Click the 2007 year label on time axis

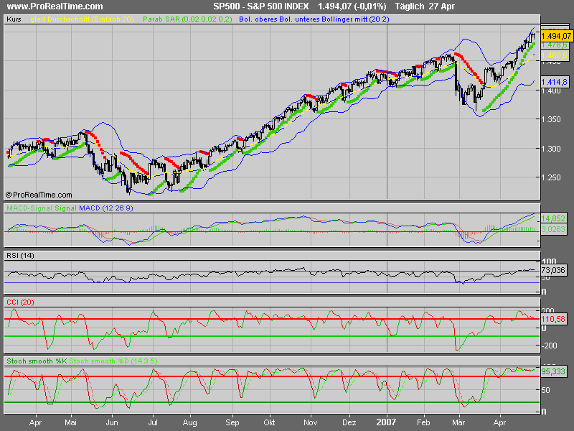click(387, 422)
